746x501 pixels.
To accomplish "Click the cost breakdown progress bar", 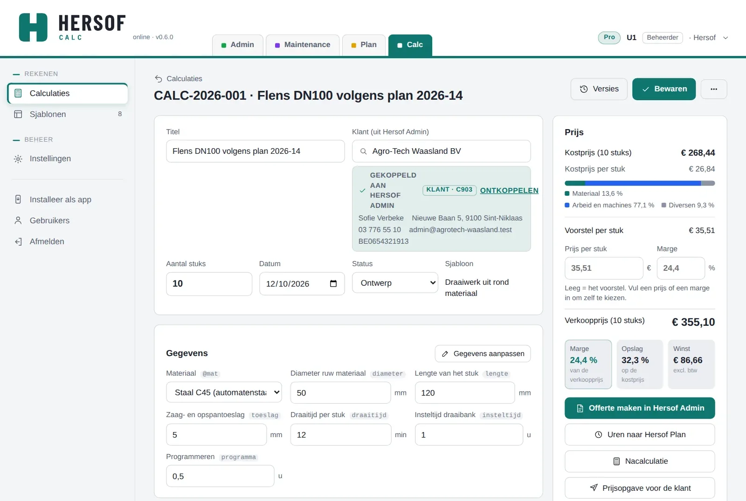I will [x=640, y=183].
